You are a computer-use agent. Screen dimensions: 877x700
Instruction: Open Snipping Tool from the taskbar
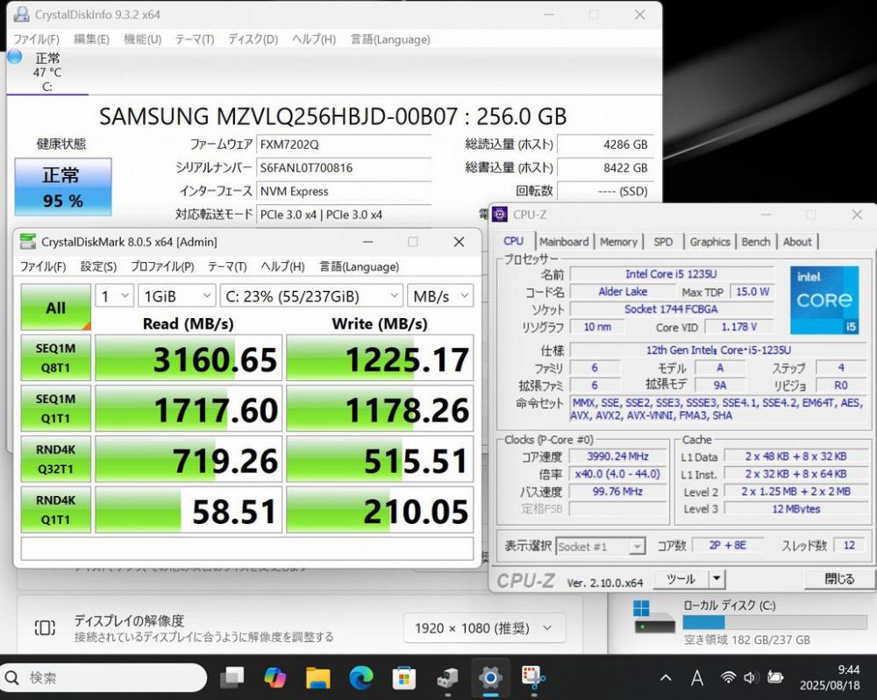[533, 677]
